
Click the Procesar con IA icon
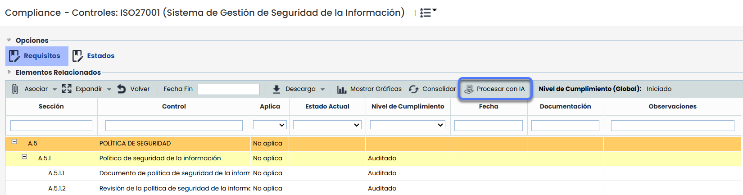469,89
